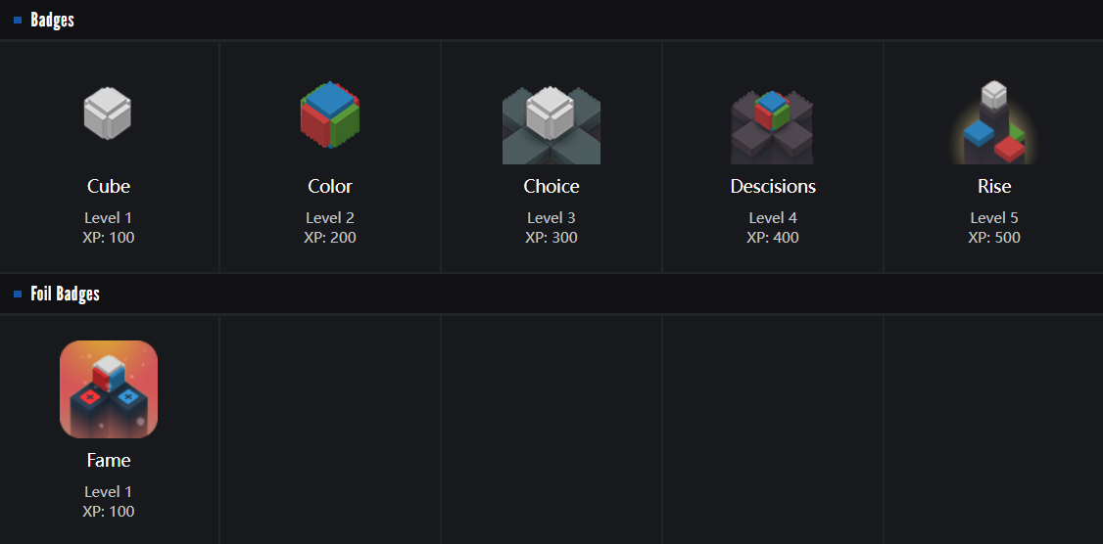Image resolution: width=1103 pixels, height=544 pixels.
Task: Select the Rise badge icon
Action: [x=993, y=123]
